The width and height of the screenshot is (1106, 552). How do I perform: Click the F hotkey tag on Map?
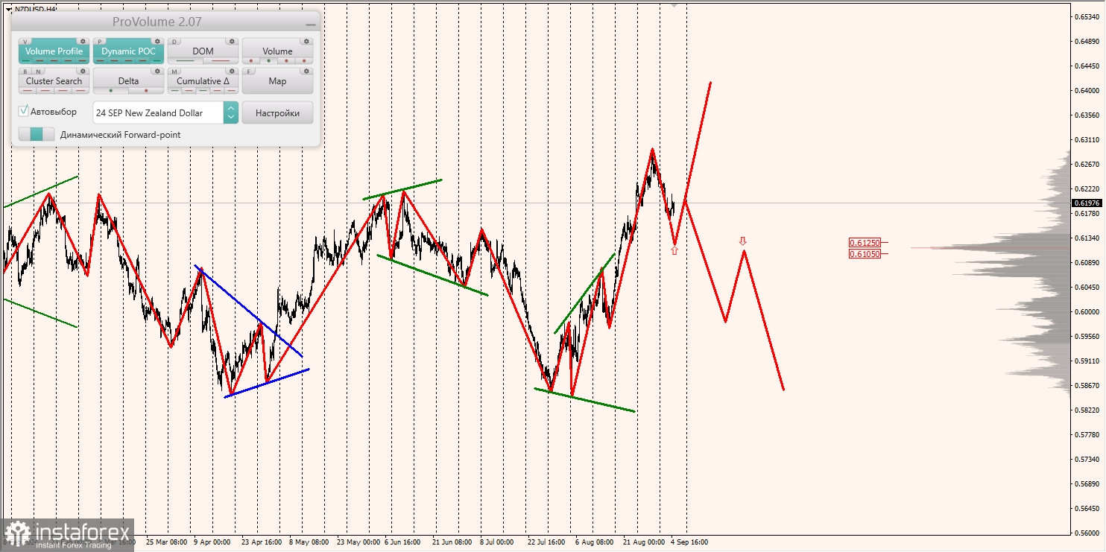(x=249, y=72)
